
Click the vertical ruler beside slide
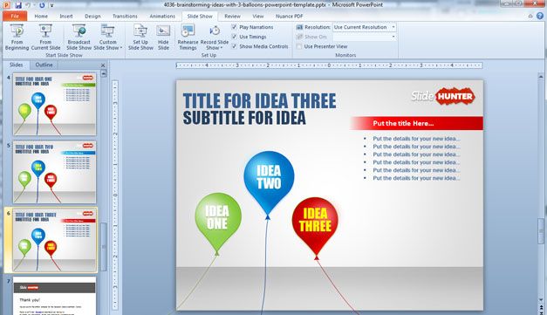point(115,195)
